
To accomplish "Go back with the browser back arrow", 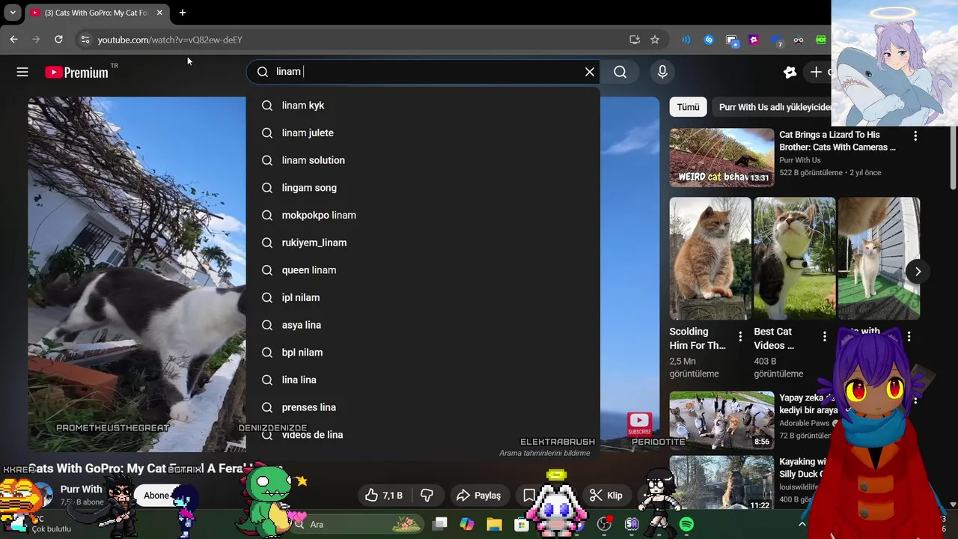I will (x=13, y=40).
